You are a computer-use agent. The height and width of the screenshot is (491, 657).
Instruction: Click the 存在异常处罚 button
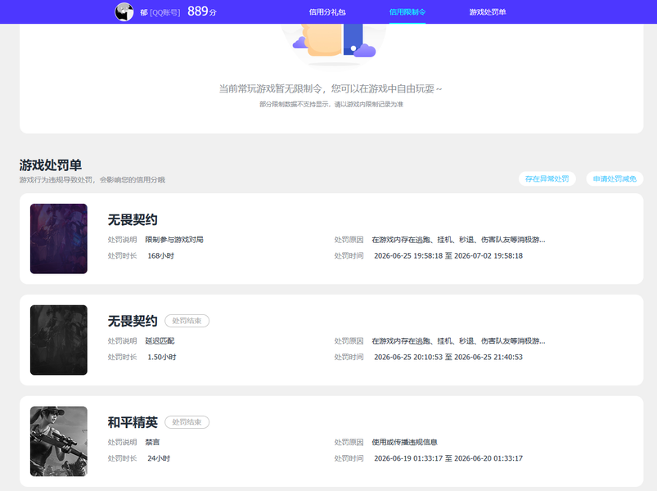(547, 179)
